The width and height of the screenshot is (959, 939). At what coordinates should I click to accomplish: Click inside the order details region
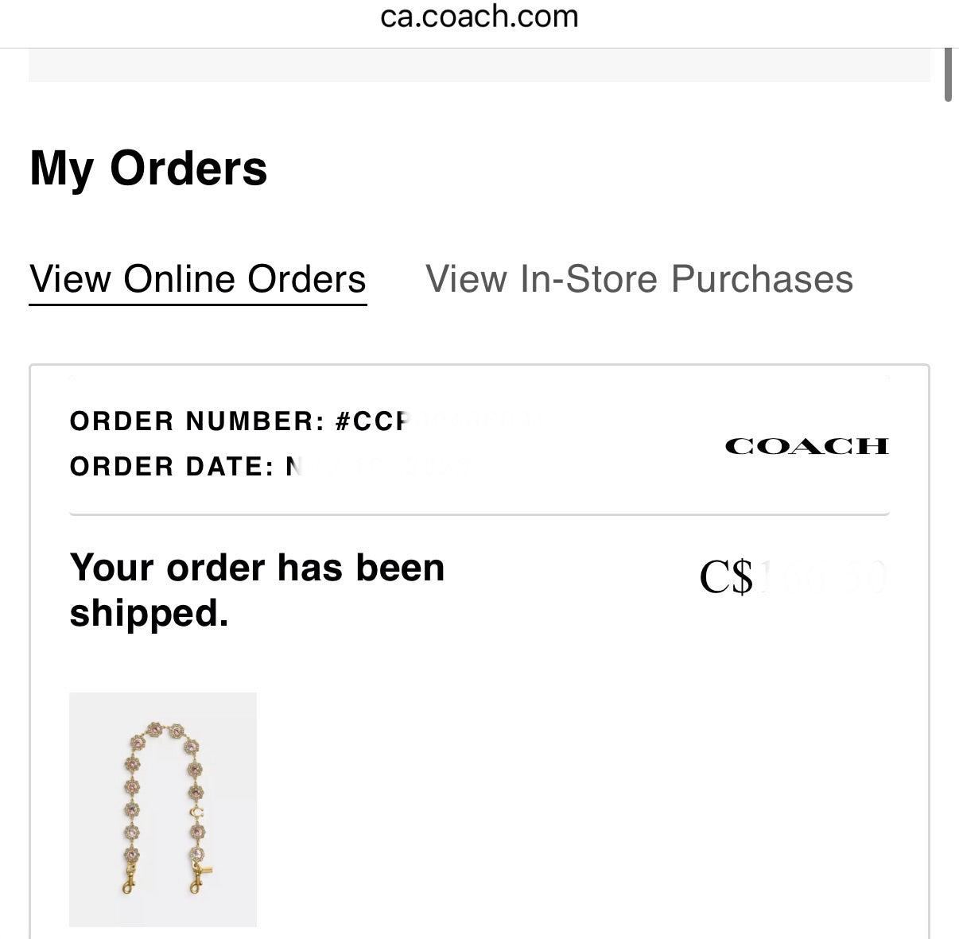(x=477, y=557)
